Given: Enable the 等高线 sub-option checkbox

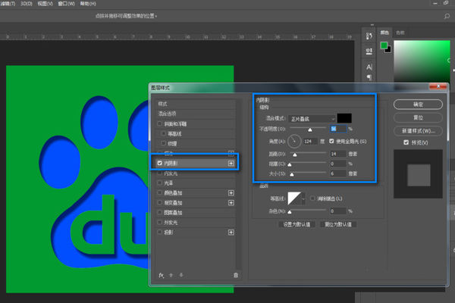Looking at the screenshot, I should tap(163, 133).
